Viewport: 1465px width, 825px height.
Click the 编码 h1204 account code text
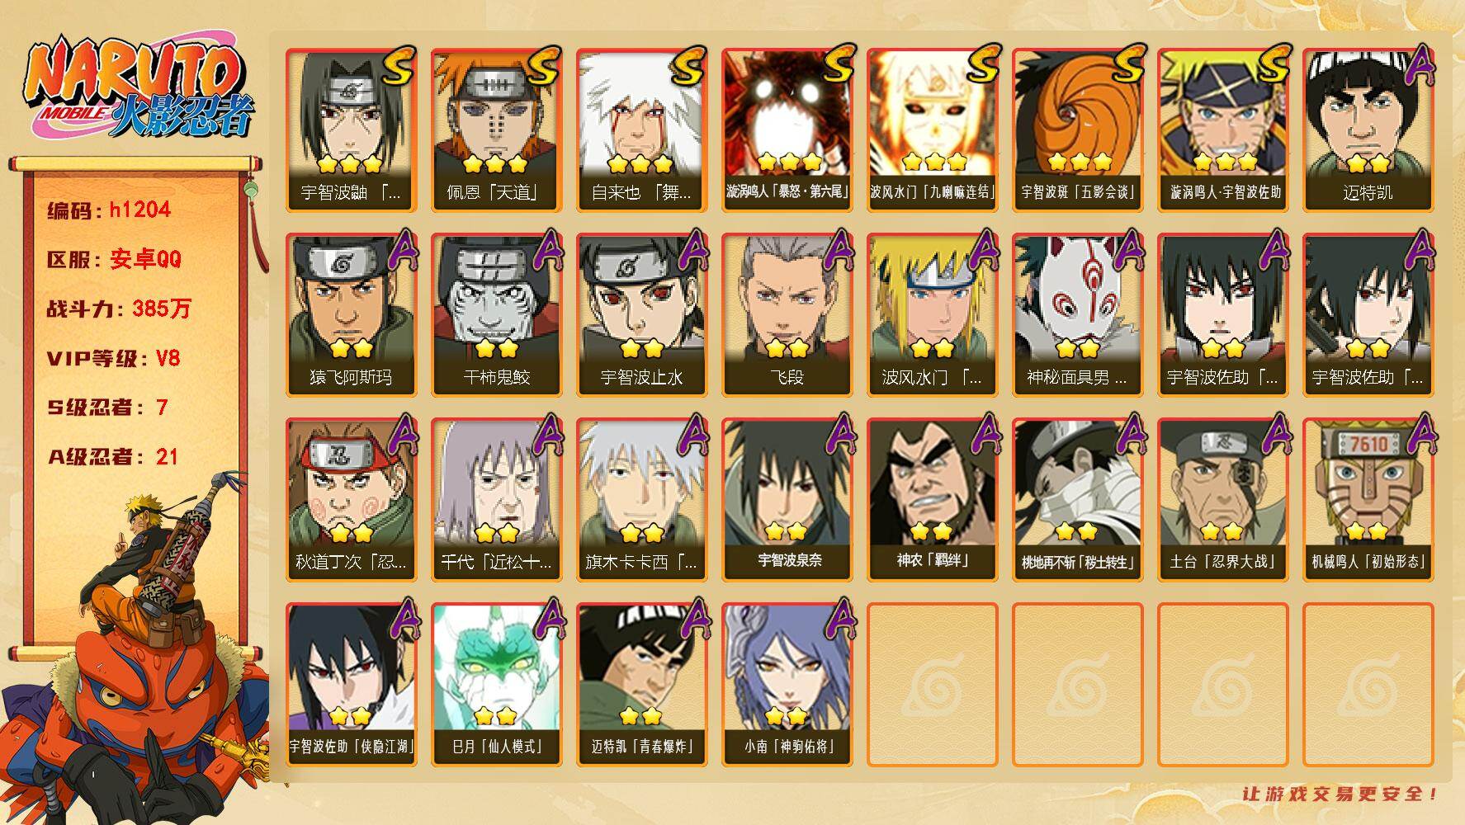tap(109, 210)
